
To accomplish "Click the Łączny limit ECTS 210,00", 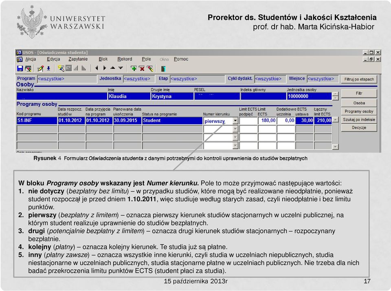I will tap(323, 120).
